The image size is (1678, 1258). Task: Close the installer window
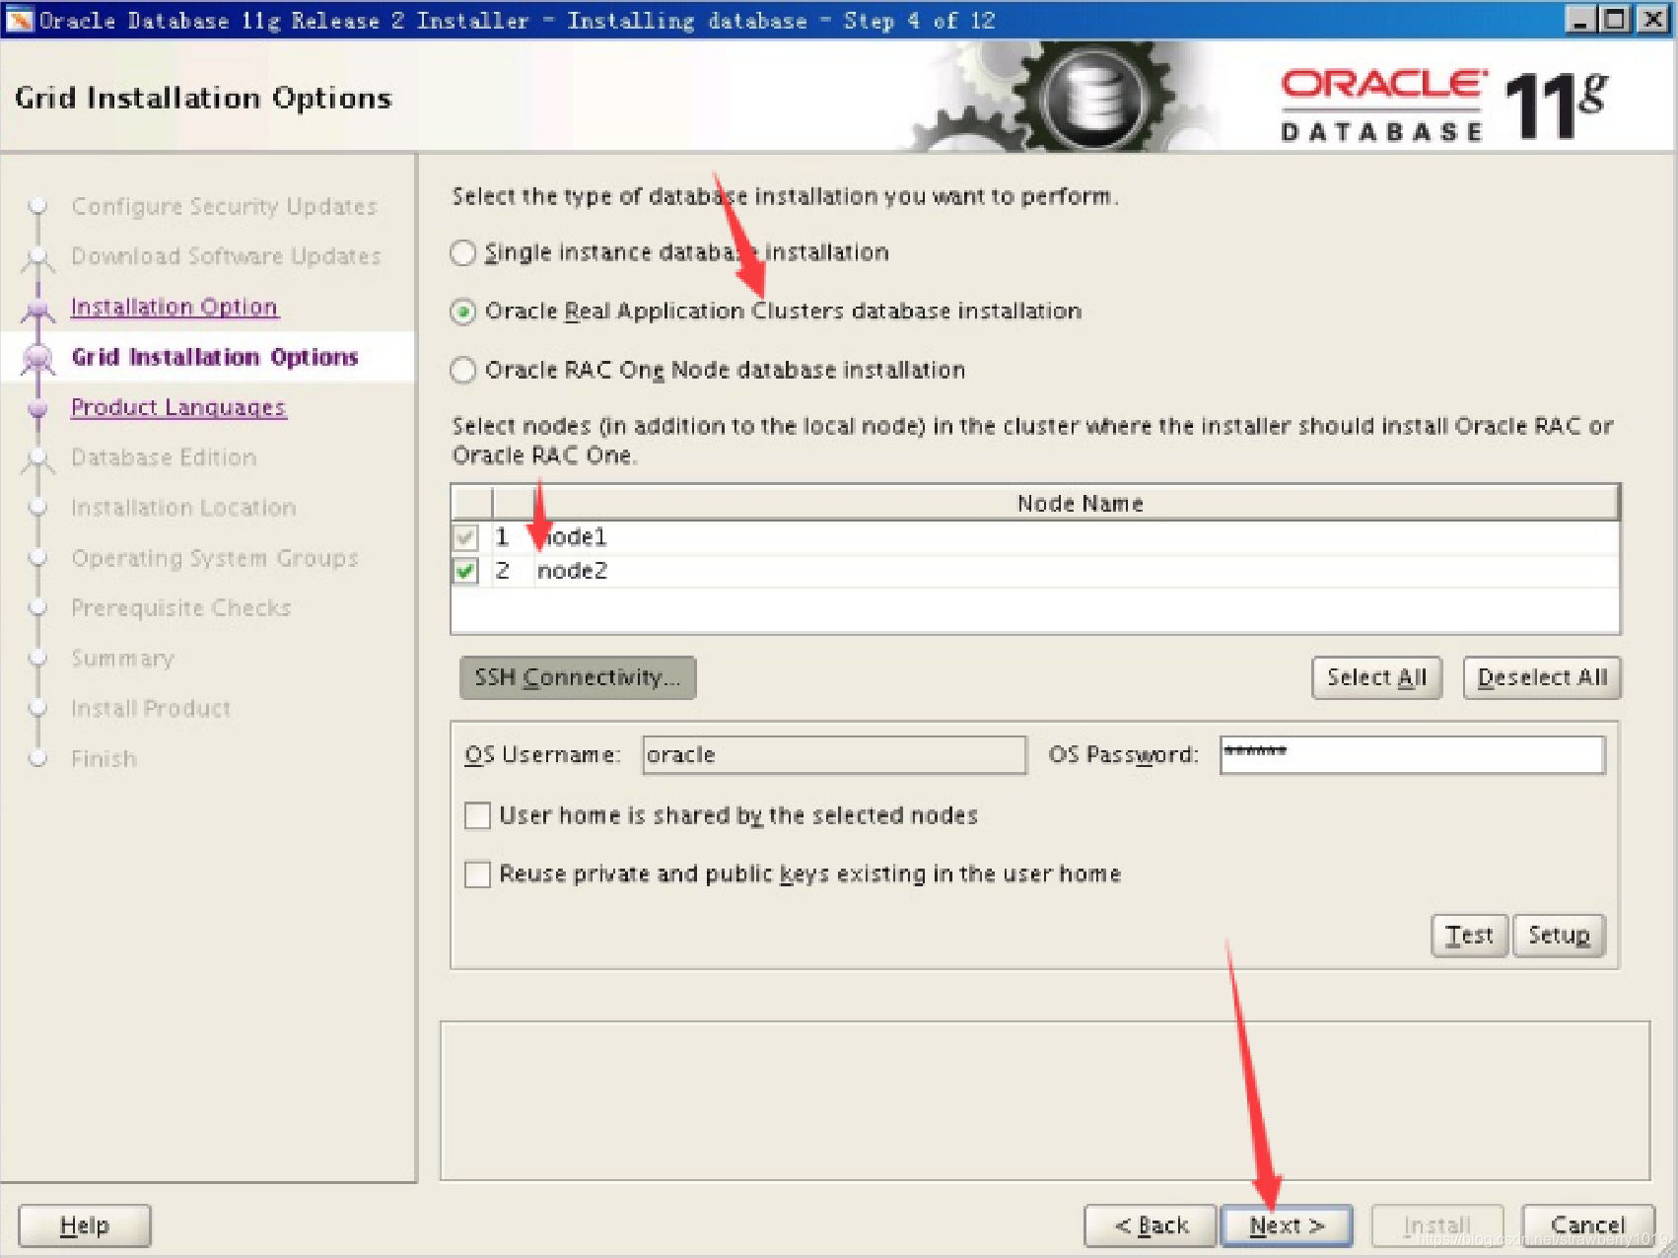click(1652, 20)
